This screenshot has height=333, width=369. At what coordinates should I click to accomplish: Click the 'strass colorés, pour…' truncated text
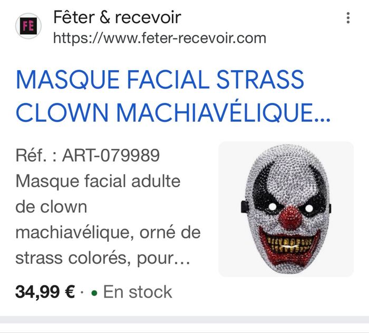pyautogui.click(x=103, y=259)
